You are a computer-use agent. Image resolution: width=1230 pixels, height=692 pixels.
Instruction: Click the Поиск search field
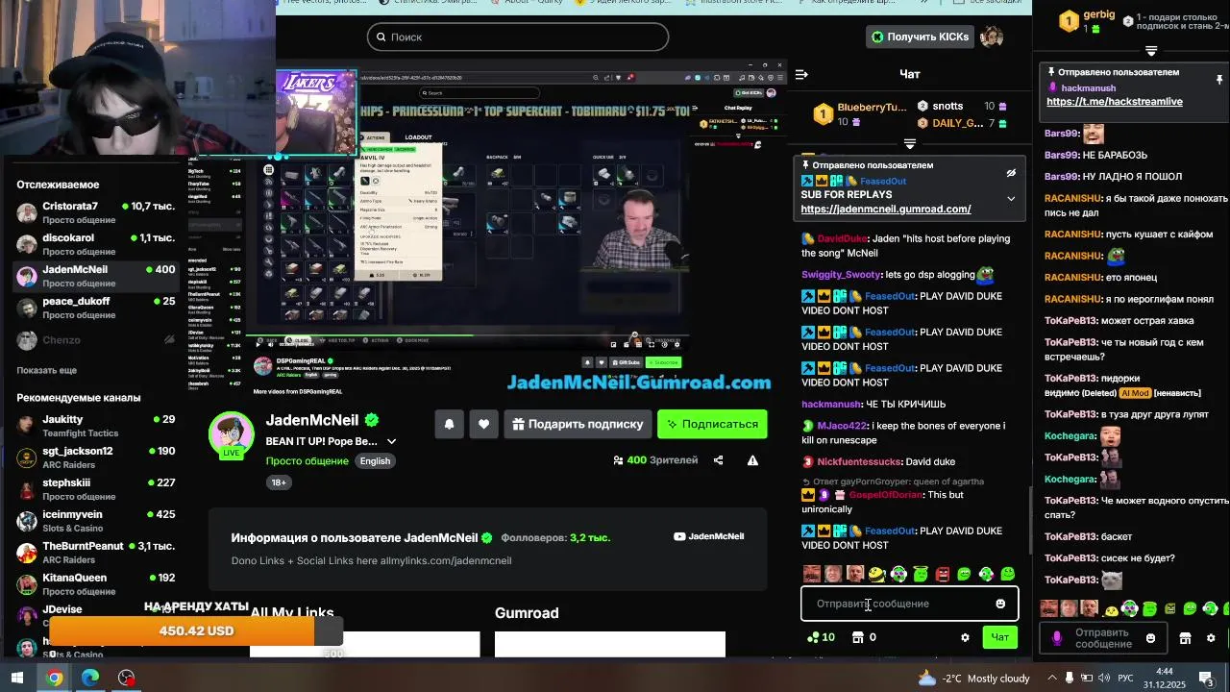click(x=517, y=37)
